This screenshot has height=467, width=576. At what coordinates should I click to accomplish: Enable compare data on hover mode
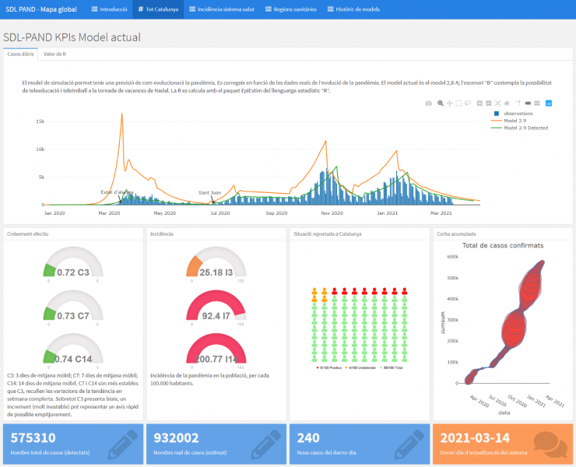point(537,103)
